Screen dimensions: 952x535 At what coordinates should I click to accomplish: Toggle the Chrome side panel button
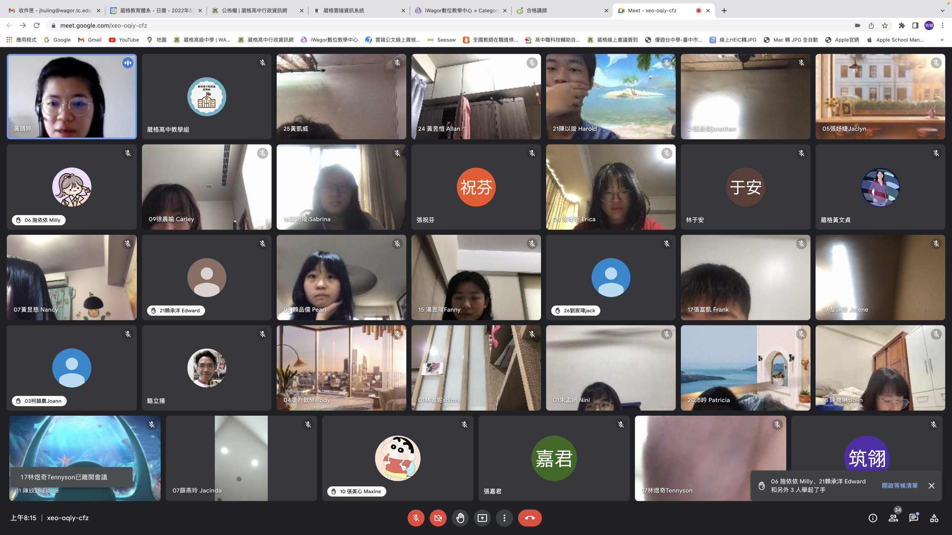pos(915,26)
